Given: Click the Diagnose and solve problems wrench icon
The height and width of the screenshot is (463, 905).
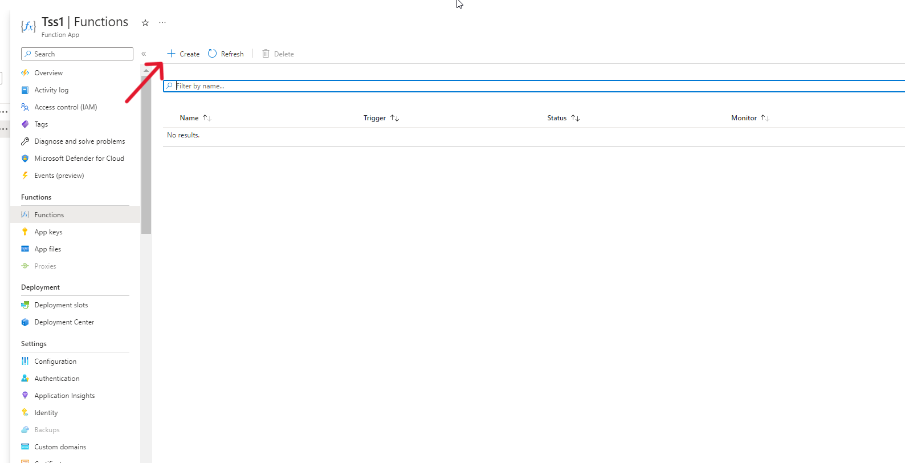Looking at the screenshot, I should (x=25, y=141).
